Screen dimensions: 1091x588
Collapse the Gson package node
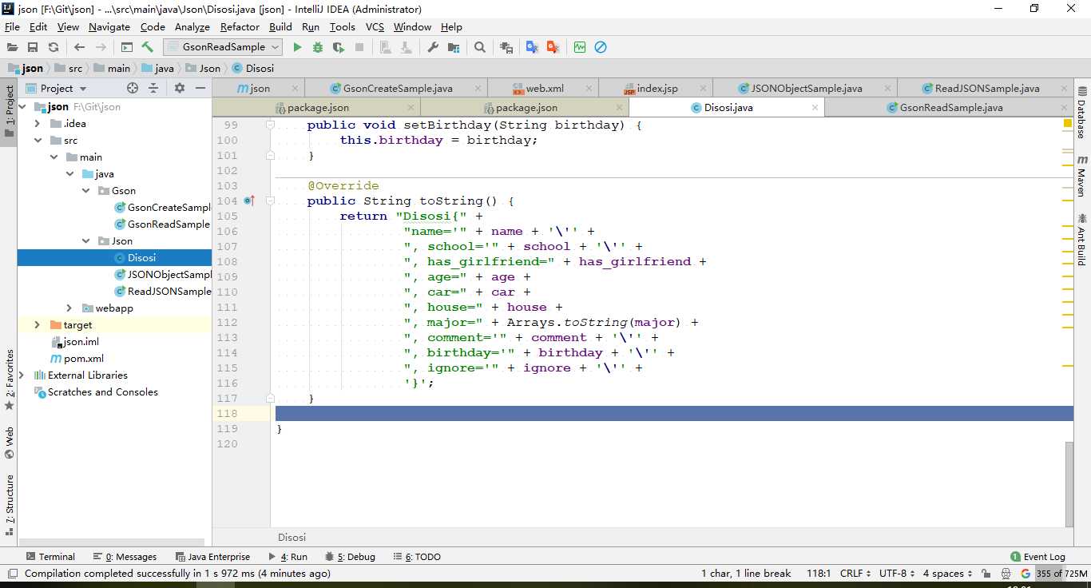86,190
